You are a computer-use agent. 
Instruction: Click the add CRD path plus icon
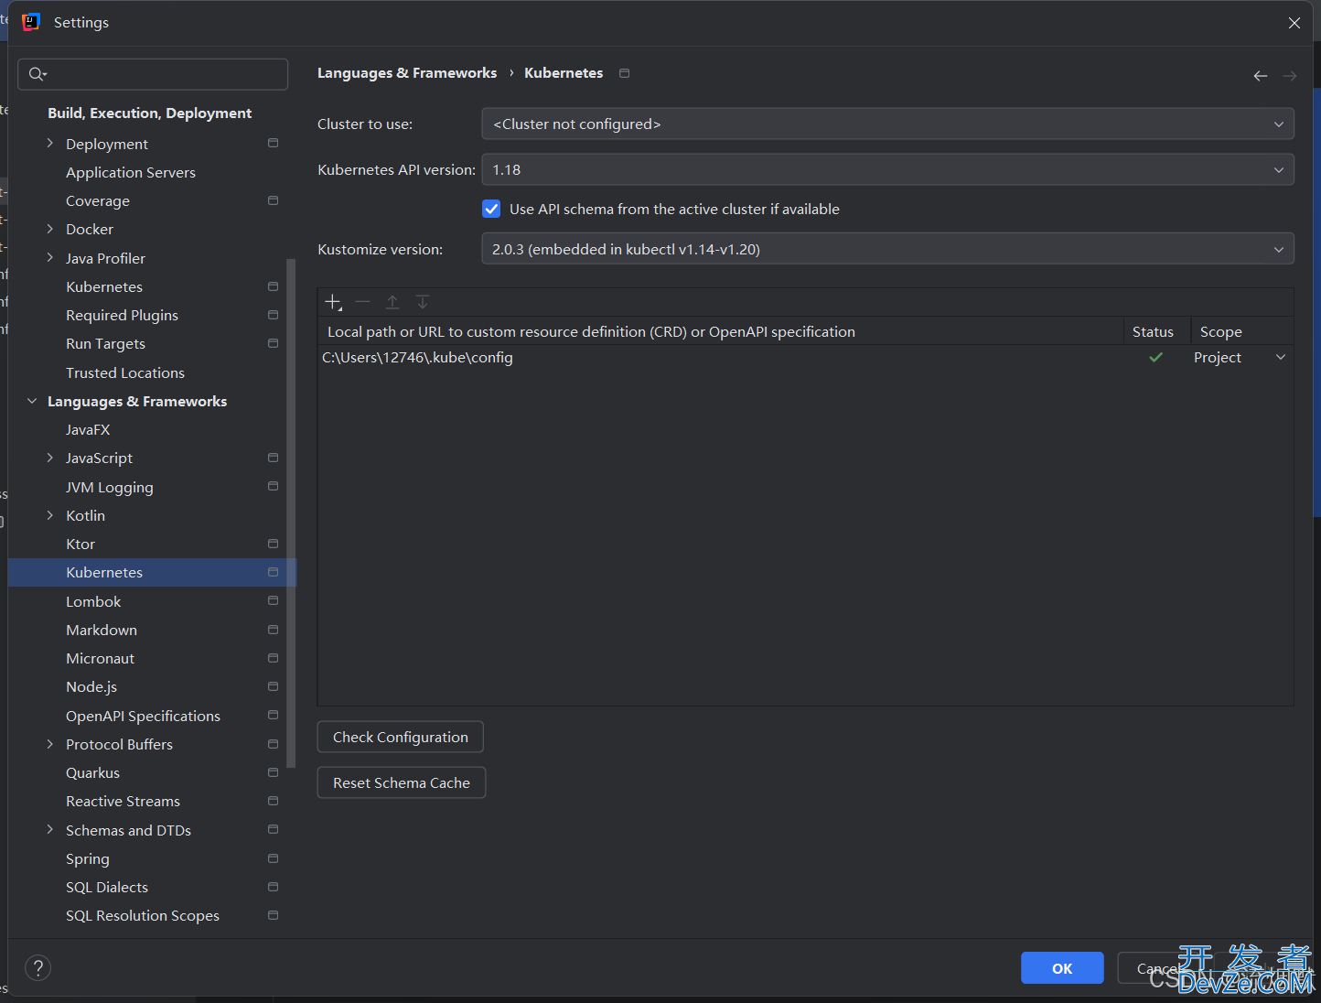click(333, 302)
